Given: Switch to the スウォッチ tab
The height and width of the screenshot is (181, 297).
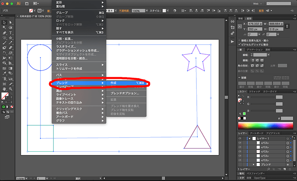Looking at the screenshot, I should coord(254,91).
